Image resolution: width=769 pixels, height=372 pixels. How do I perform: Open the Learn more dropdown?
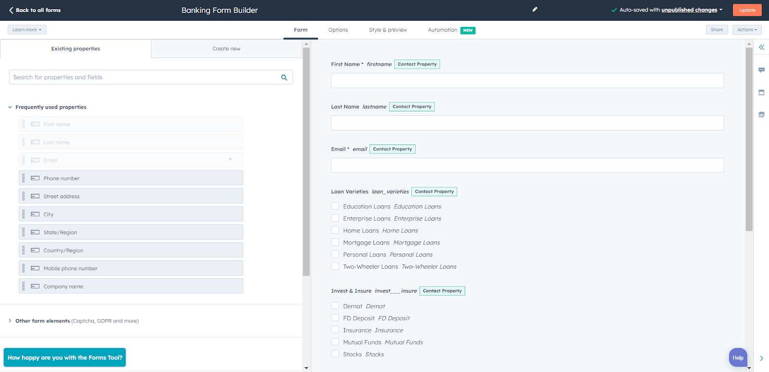click(x=27, y=30)
